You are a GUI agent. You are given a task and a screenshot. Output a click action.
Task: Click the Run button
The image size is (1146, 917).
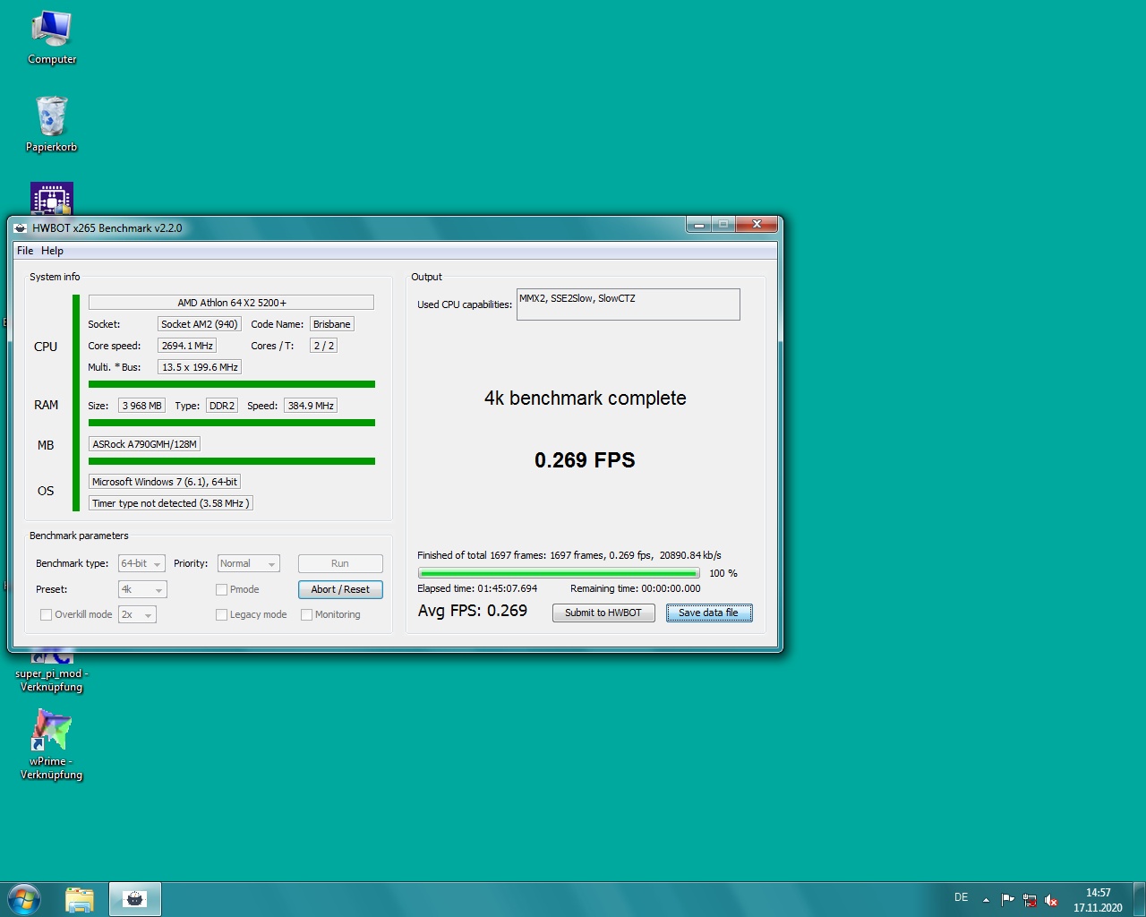[x=340, y=563]
